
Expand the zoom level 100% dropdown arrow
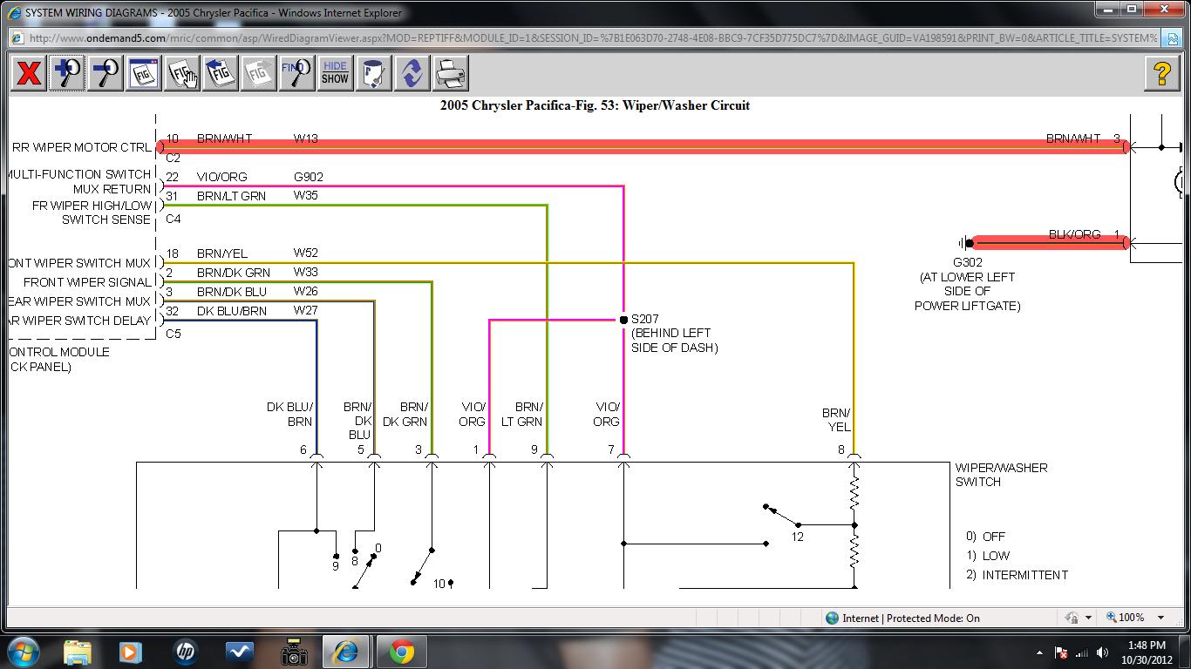pyautogui.click(x=1160, y=618)
